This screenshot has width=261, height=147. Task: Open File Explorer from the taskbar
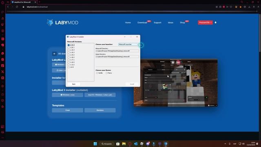click(124, 144)
